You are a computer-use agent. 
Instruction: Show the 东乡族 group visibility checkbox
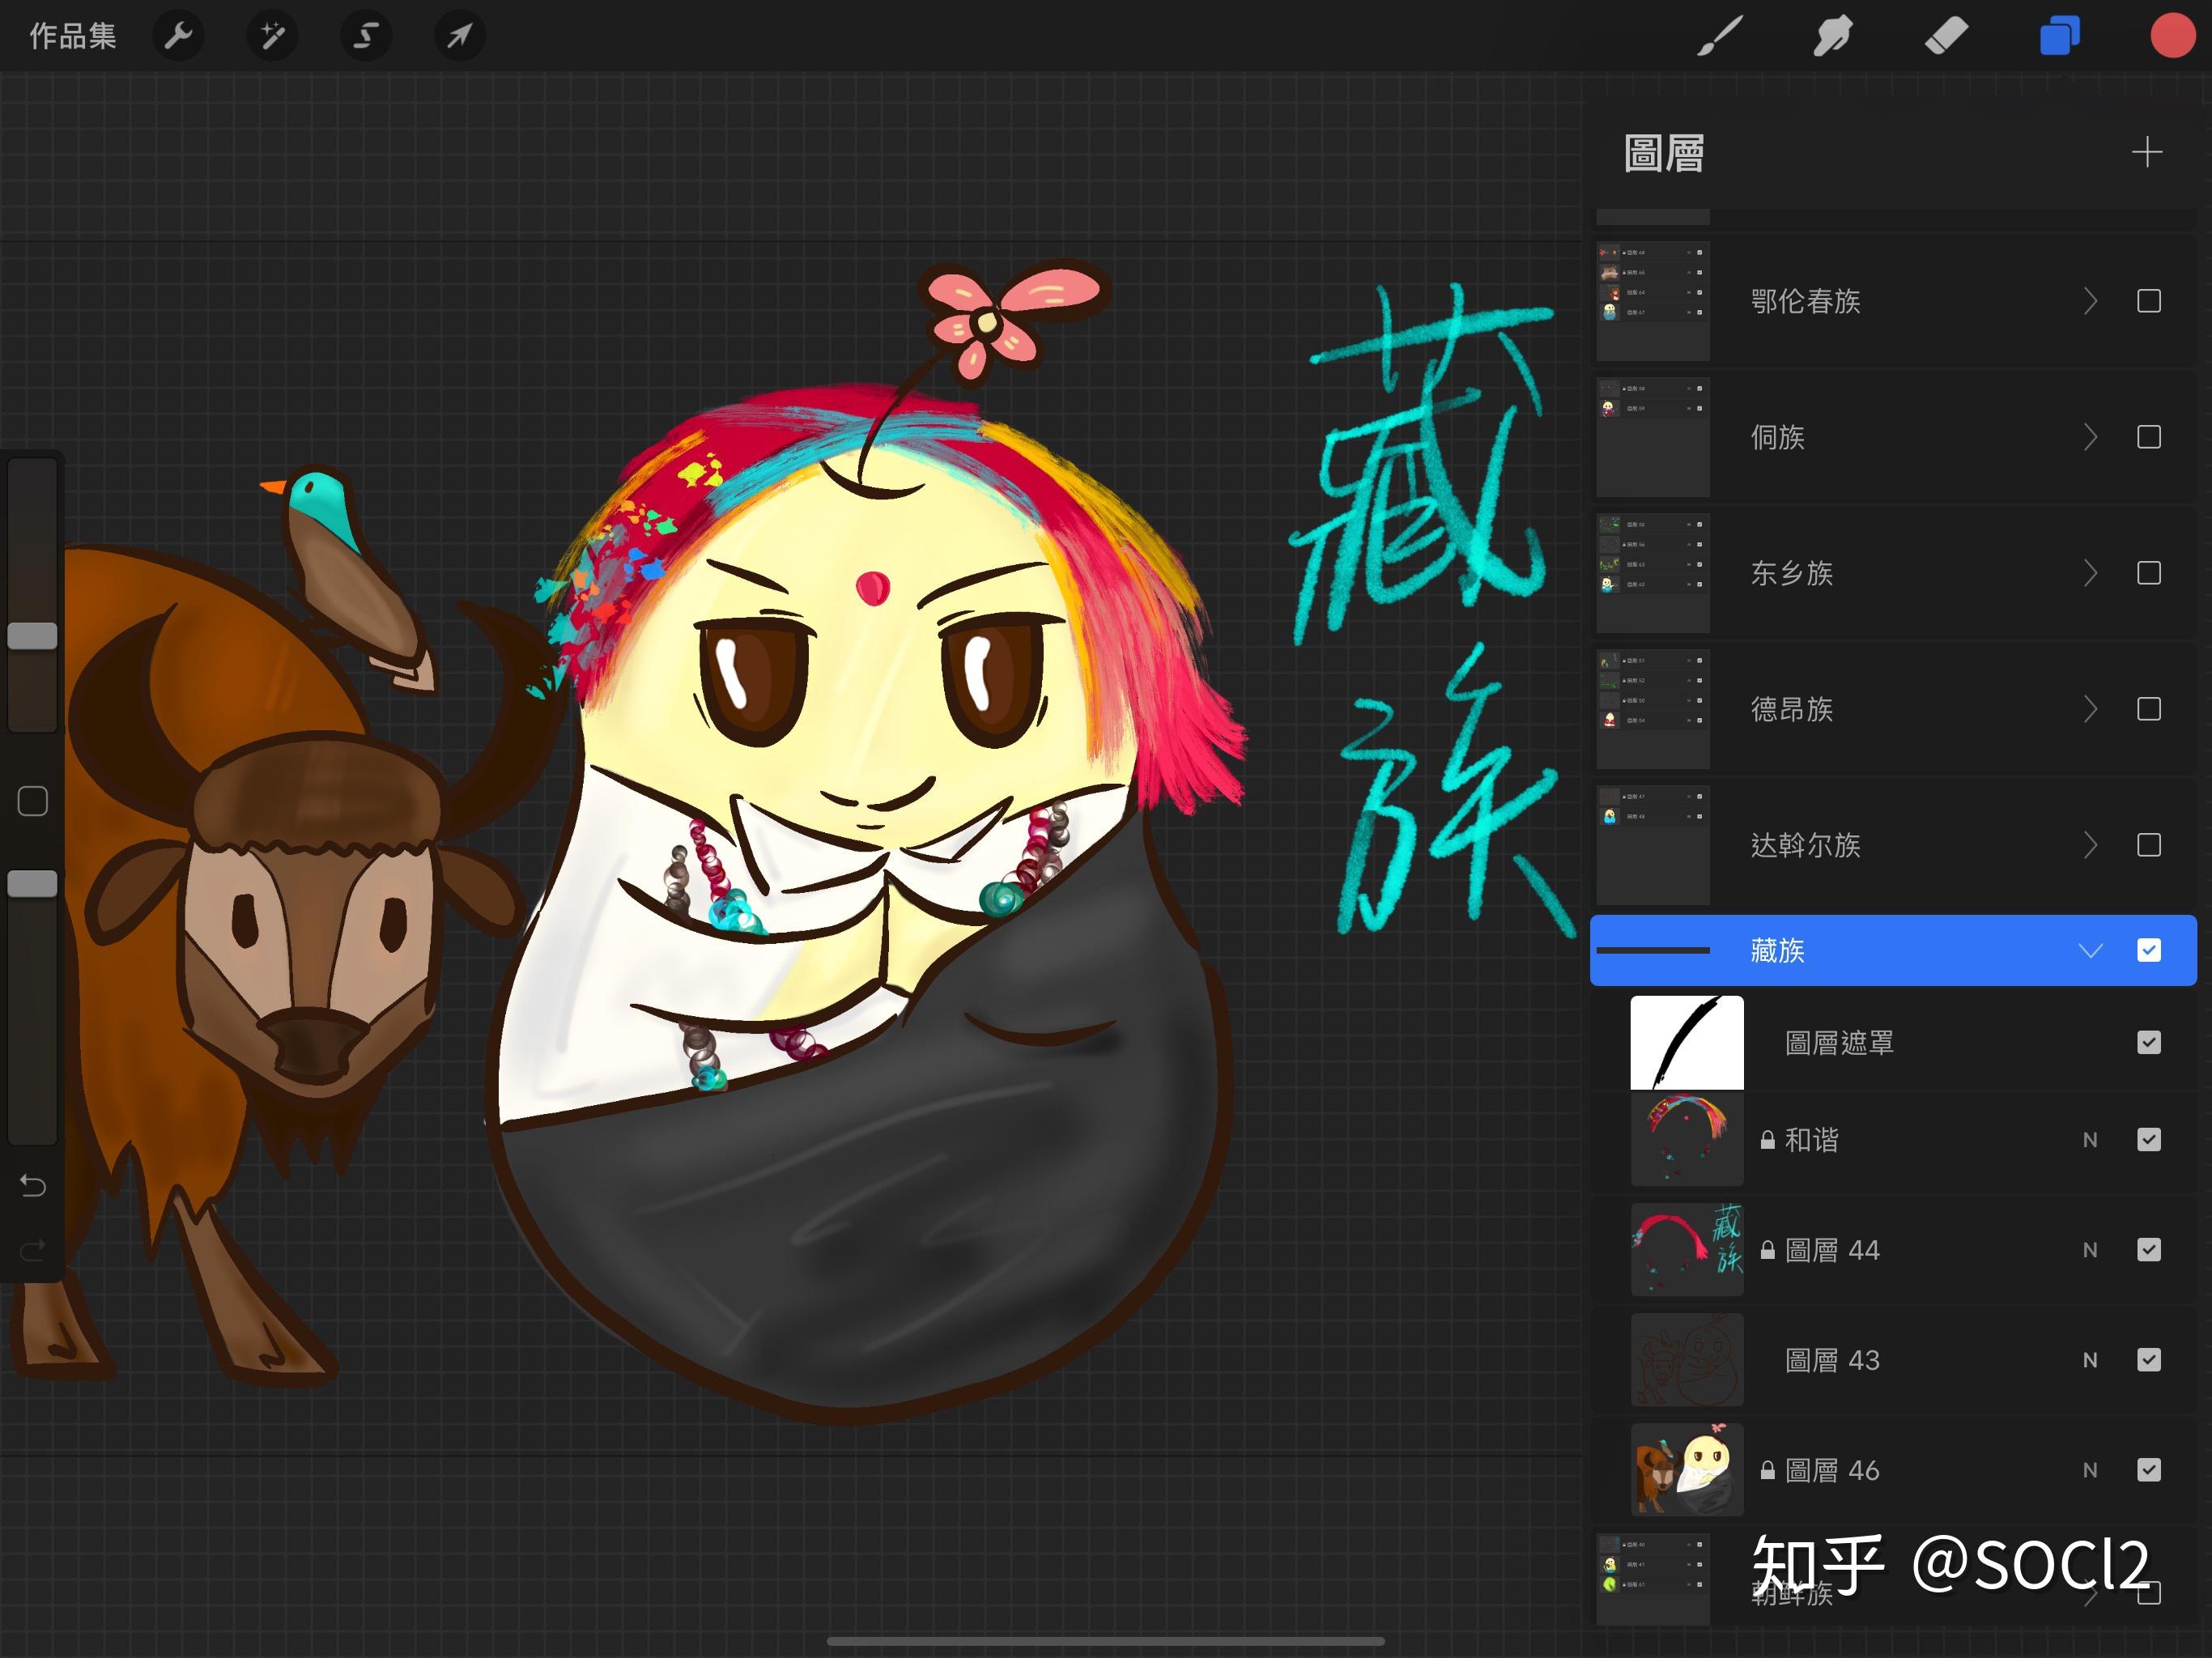click(2149, 573)
